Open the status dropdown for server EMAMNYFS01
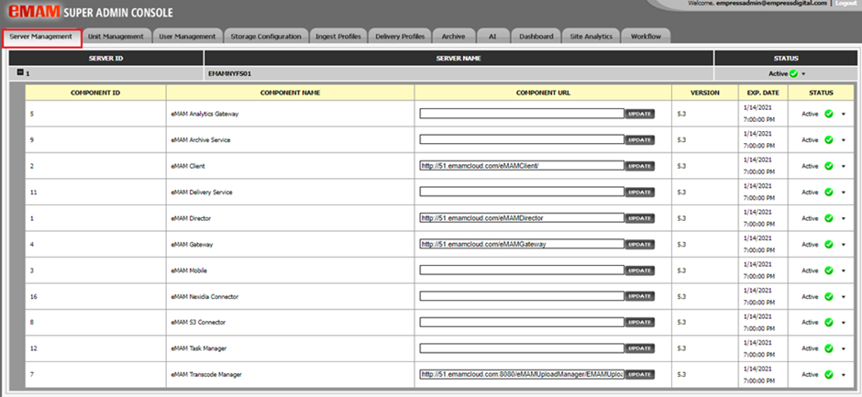 [x=803, y=74]
